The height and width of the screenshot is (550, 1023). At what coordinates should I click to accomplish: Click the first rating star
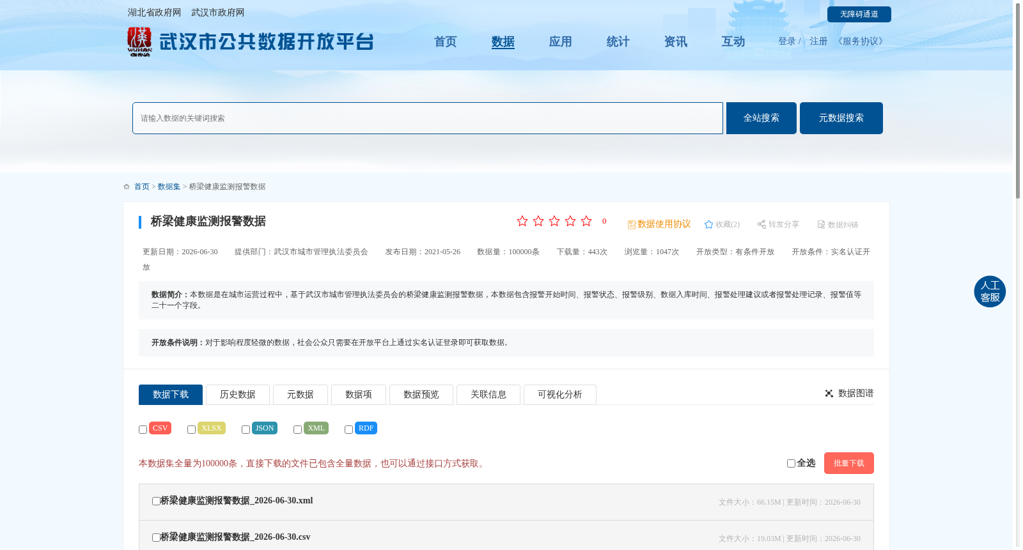[x=522, y=221]
